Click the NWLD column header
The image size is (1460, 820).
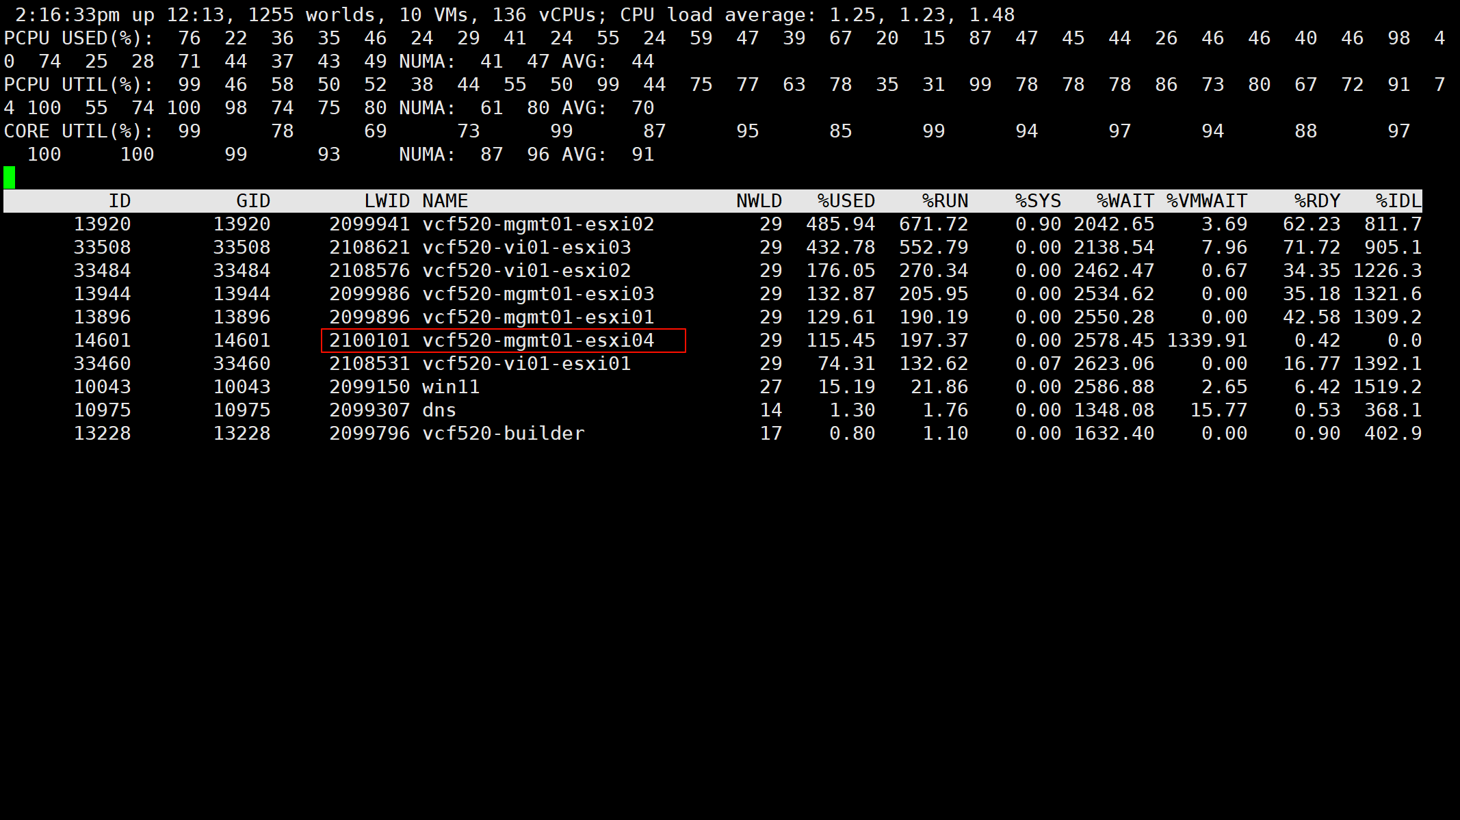(x=759, y=201)
